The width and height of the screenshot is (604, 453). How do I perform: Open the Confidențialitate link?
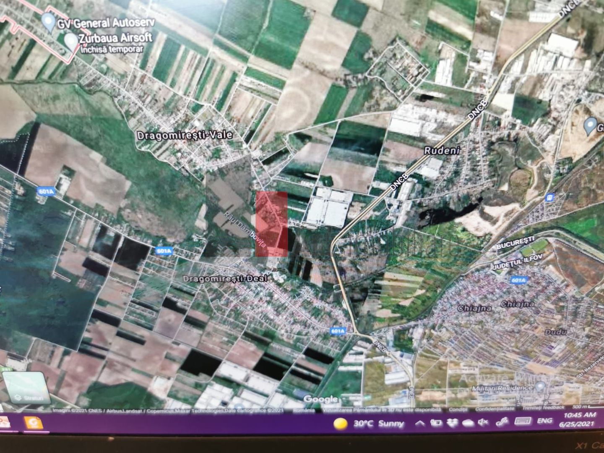coord(495,407)
